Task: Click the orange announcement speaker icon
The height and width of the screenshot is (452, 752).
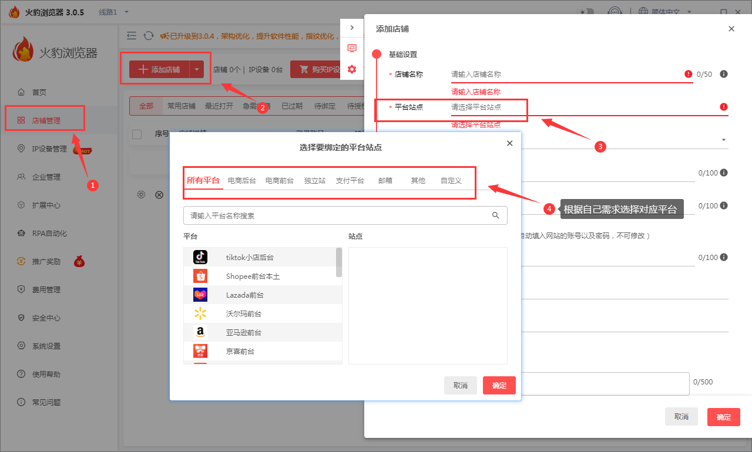Action: [x=164, y=36]
